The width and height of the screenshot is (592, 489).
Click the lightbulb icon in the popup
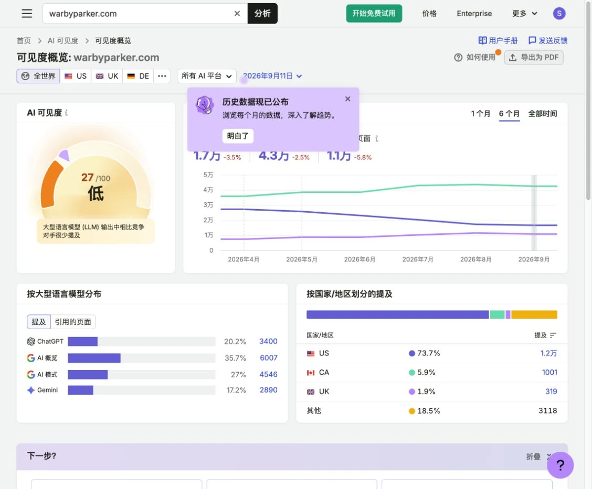click(205, 105)
